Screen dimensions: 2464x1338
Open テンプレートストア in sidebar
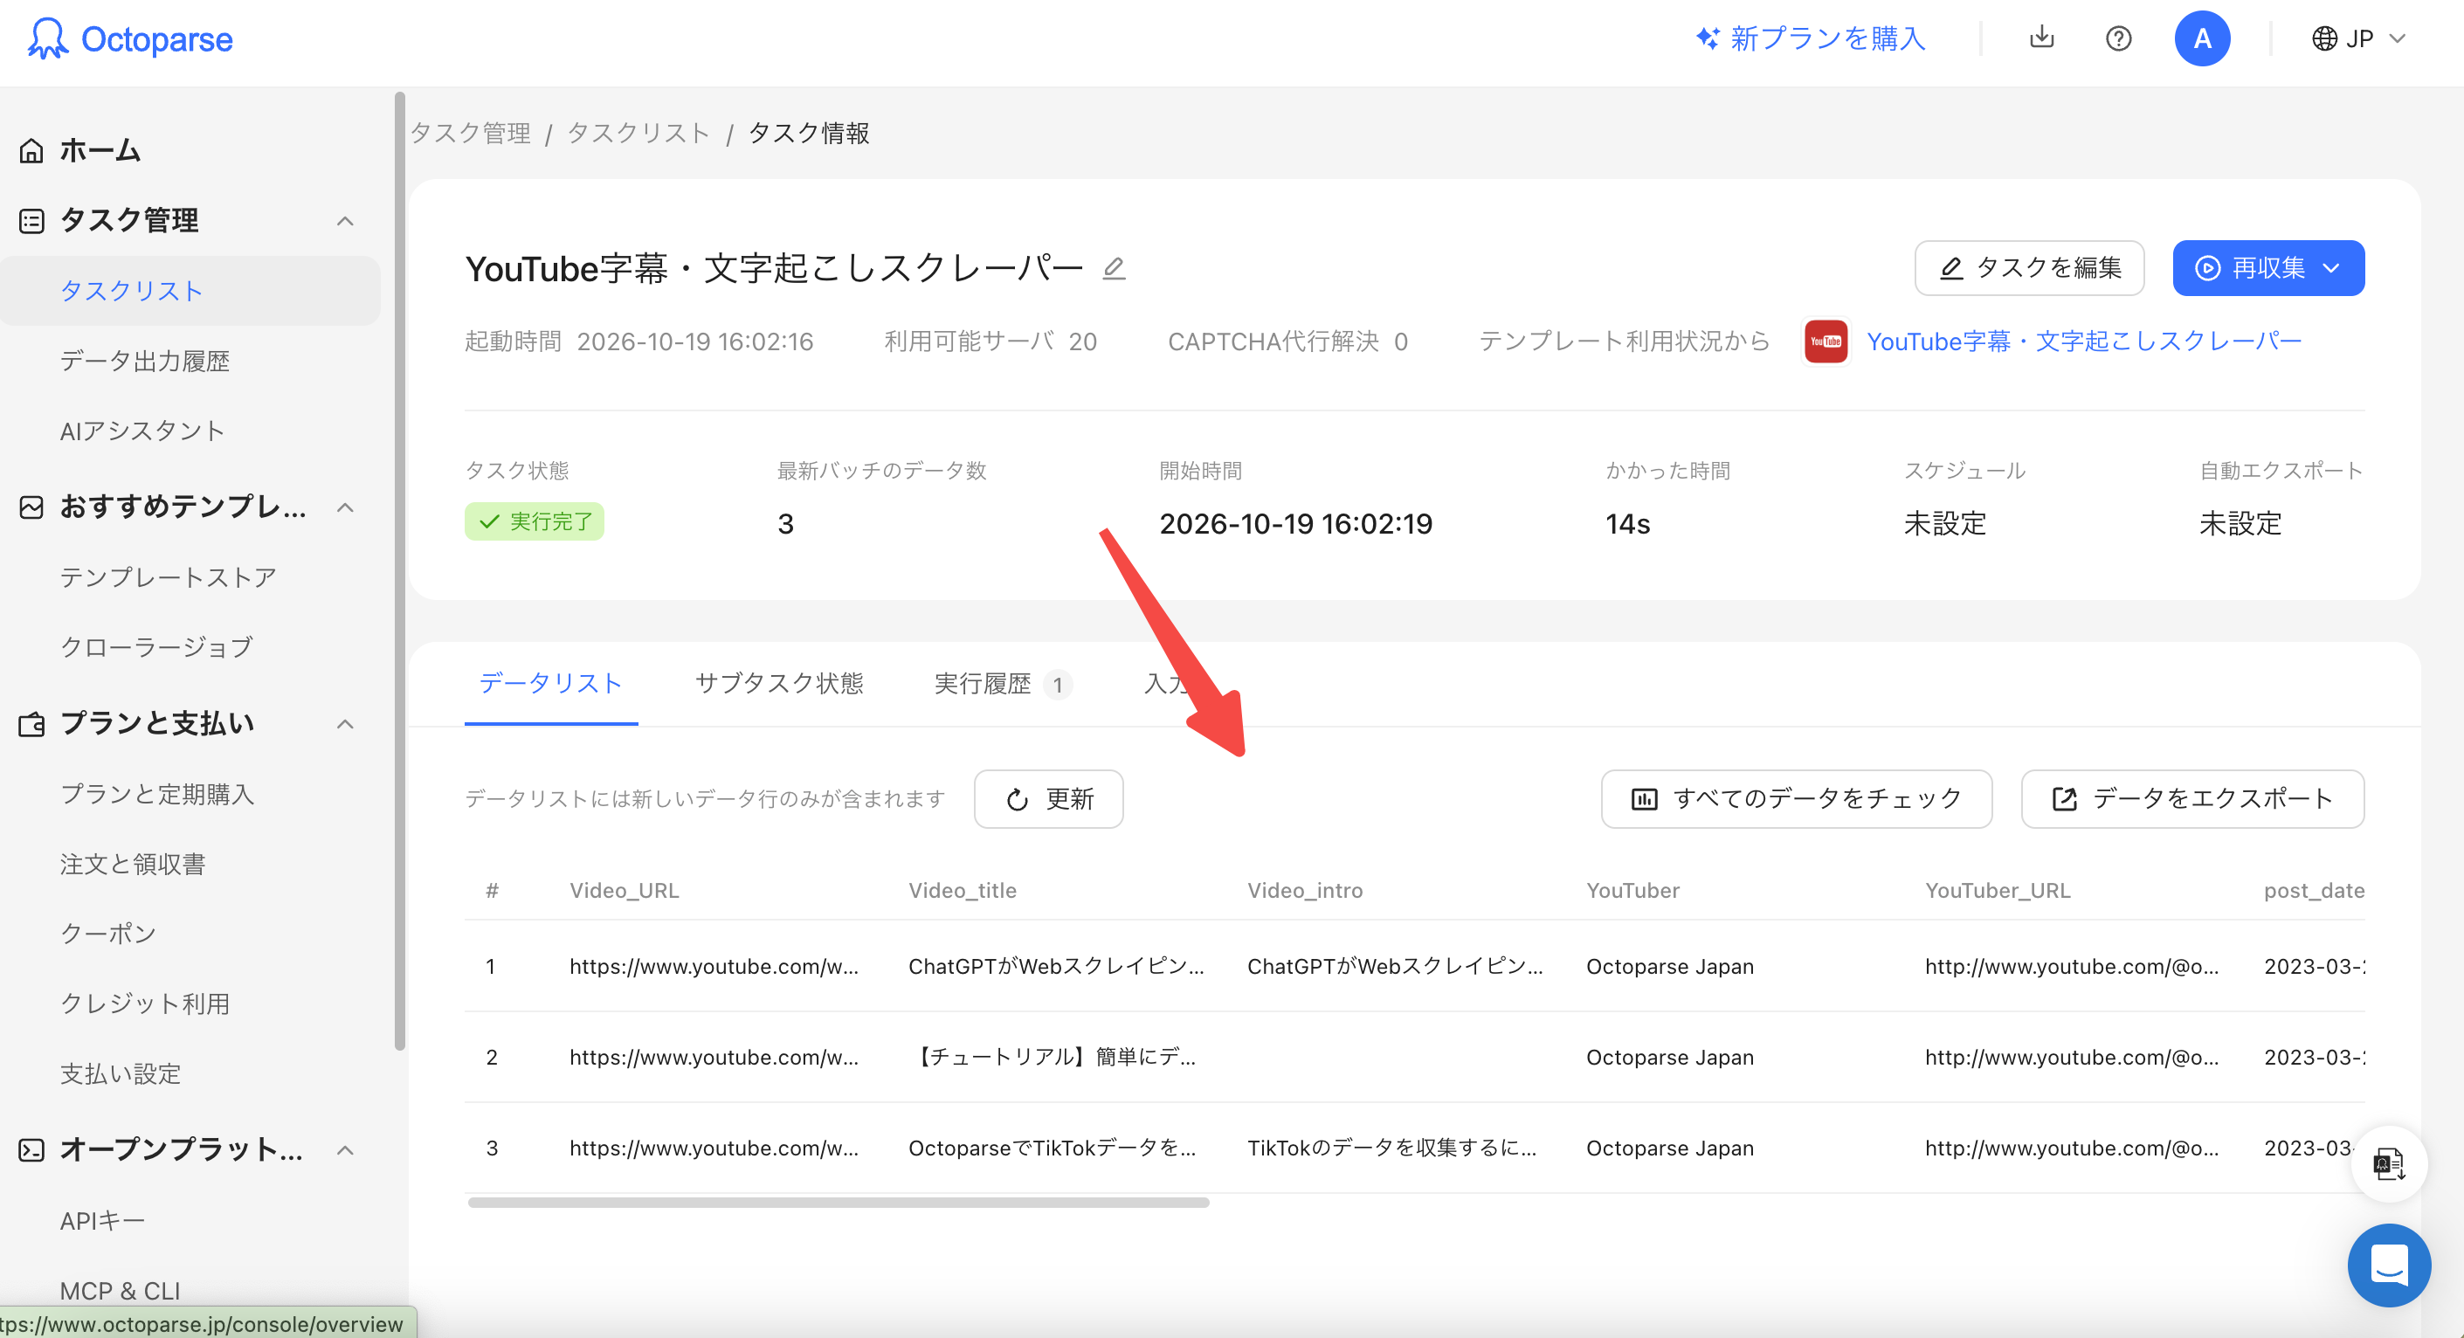tap(169, 576)
